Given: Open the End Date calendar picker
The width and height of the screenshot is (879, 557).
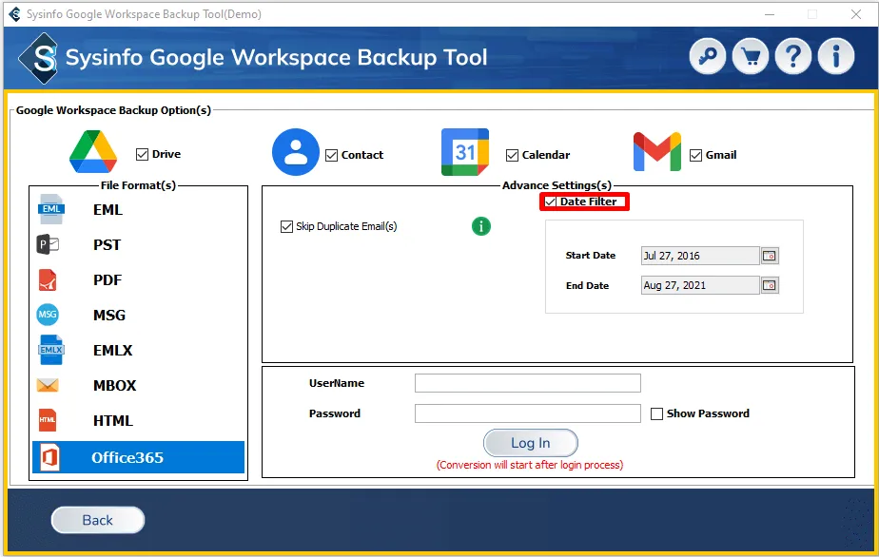Looking at the screenshot, I should [x=770, y=285].
